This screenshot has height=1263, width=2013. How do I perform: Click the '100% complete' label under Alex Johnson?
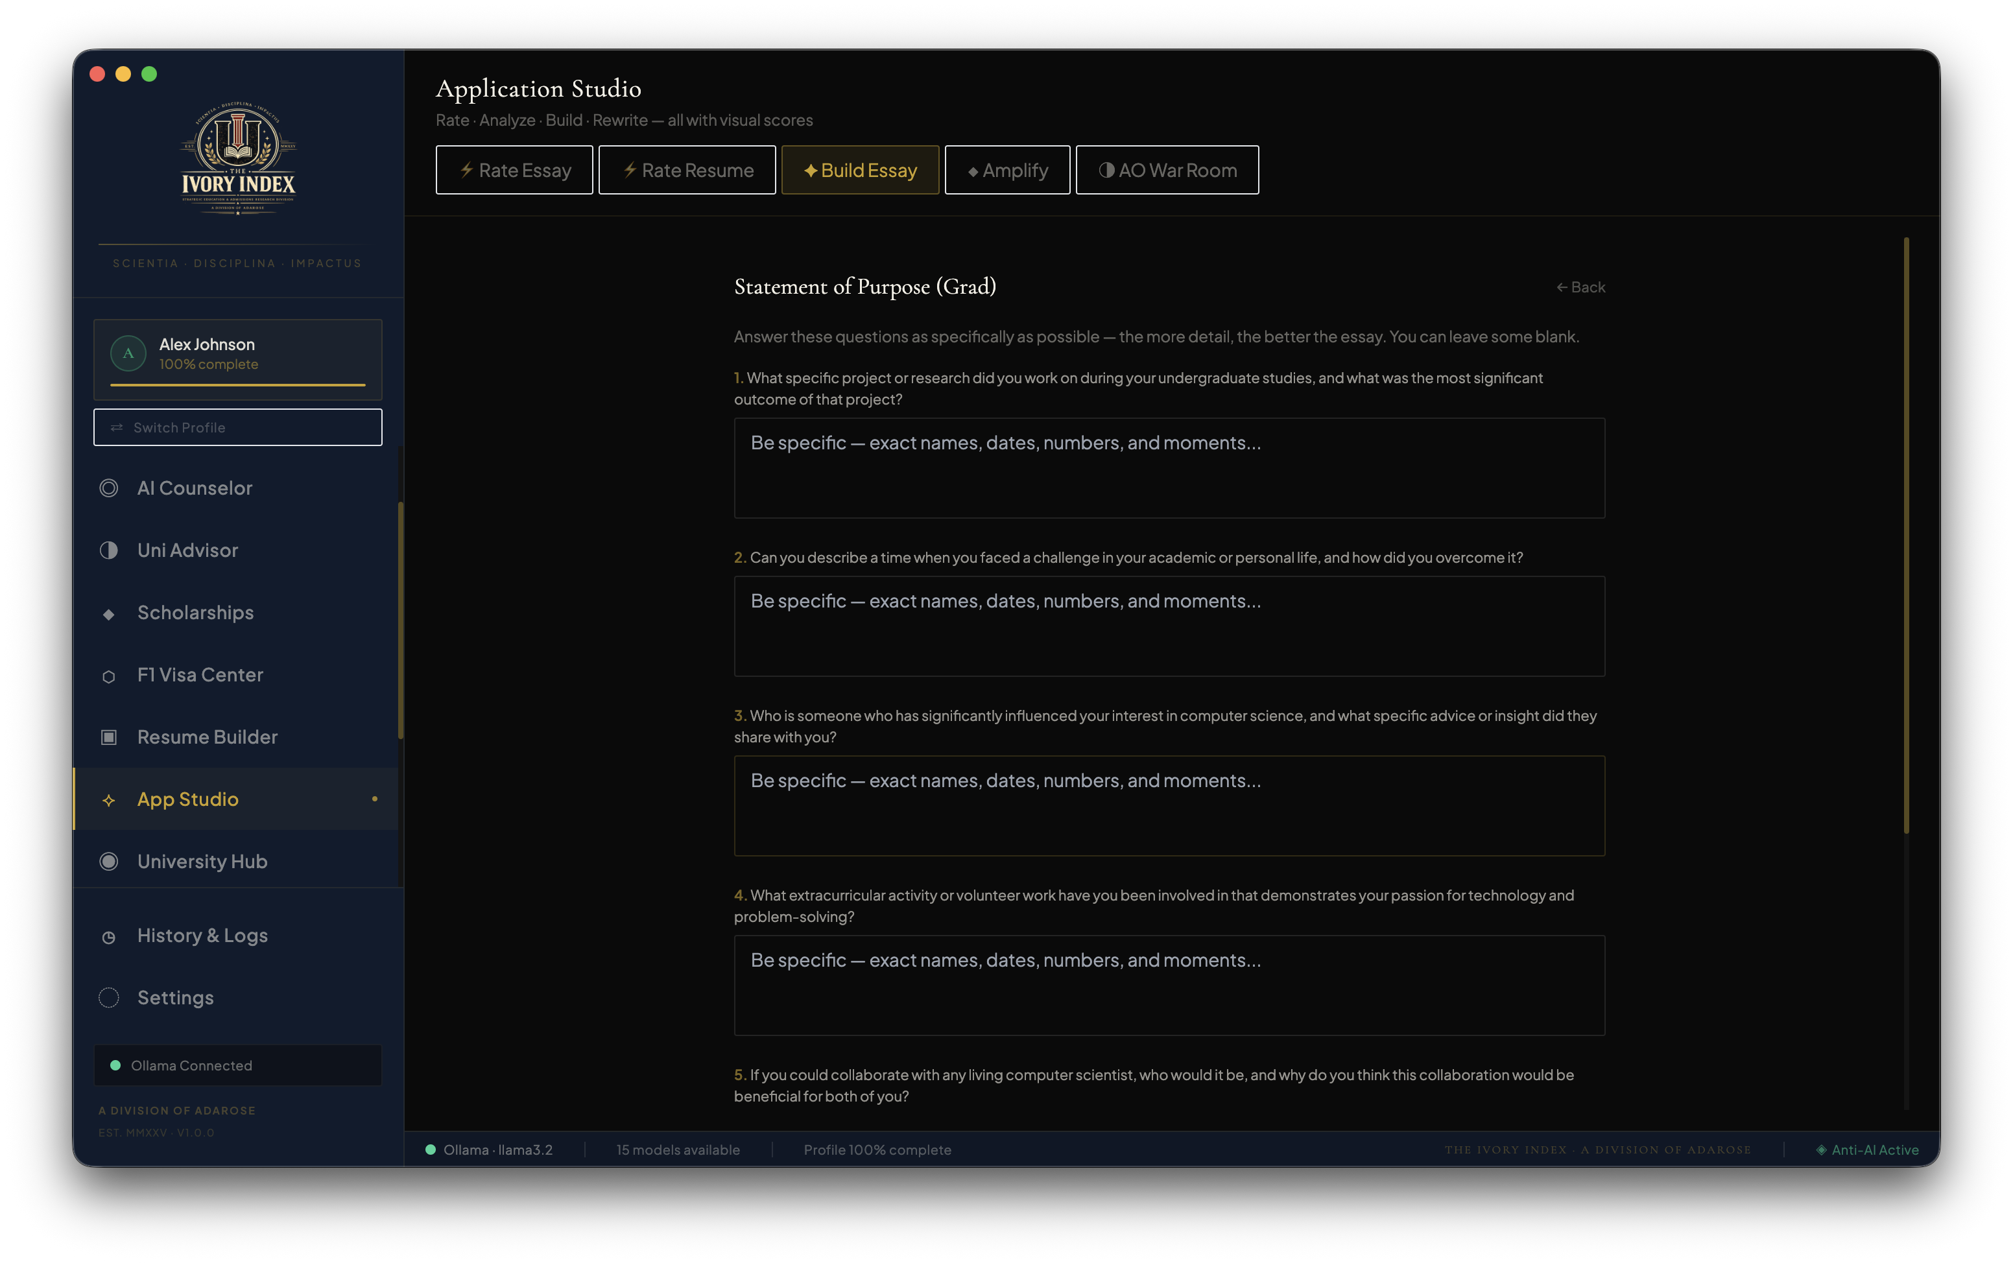pyautogui.click(x=209, y=364)
